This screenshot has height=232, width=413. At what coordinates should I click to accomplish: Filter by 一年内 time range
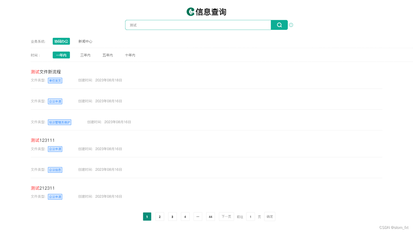61,55
